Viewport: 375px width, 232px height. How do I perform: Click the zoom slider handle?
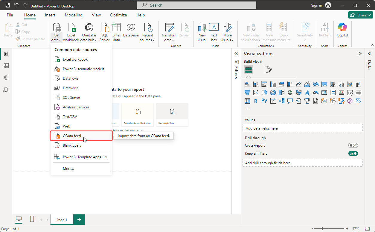[322, 229]
